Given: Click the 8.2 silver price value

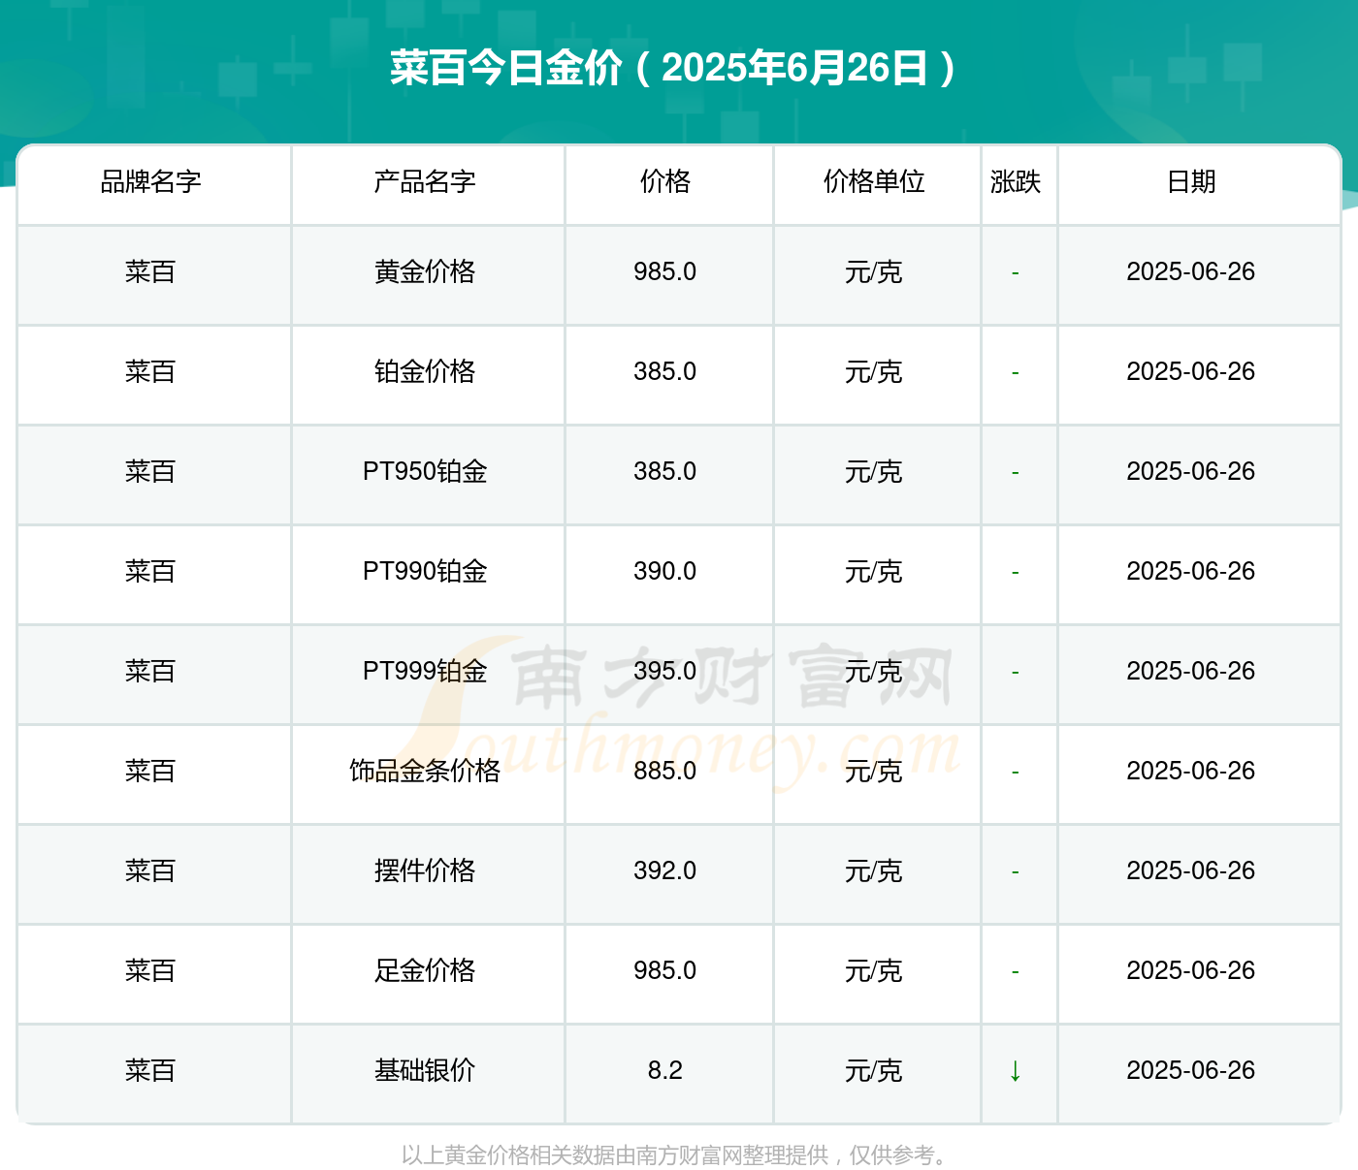Looking at the screenshot, I should [665, 1070].
